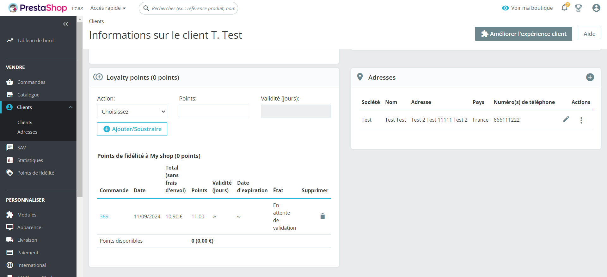Expand the Accès rapide menu

(x=108, y=8)
